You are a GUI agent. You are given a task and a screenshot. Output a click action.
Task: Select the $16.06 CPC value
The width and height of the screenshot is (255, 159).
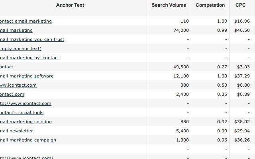(242, 21)
